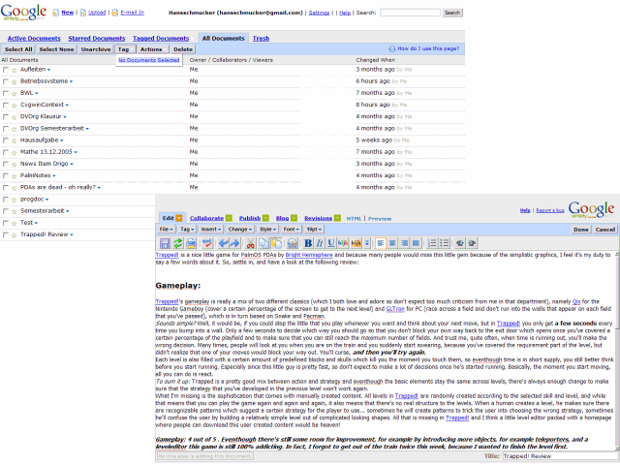
Task: Print the document using the printer icon
Action: click(x=191, y=243)
